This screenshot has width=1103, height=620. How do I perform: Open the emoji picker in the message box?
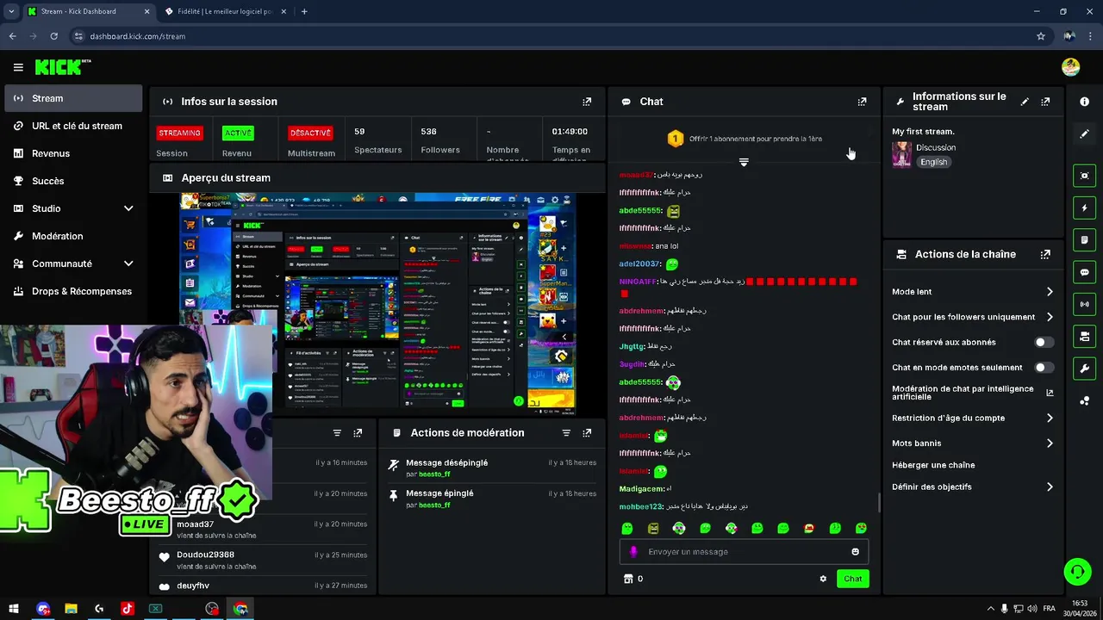tap(855, 552)
